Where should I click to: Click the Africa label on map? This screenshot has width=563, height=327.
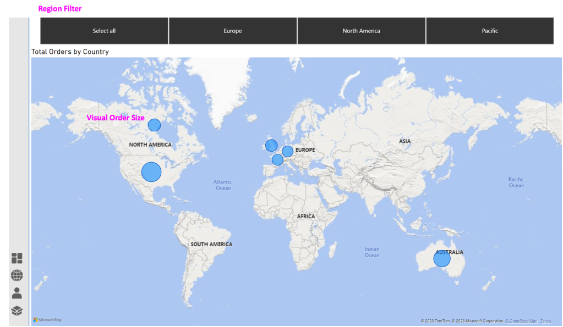click(306, 216)
